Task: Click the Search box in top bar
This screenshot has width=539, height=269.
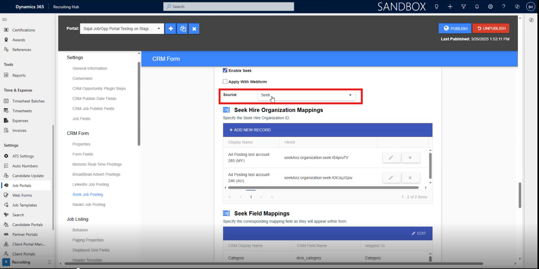Action: [x=228, y=7]
